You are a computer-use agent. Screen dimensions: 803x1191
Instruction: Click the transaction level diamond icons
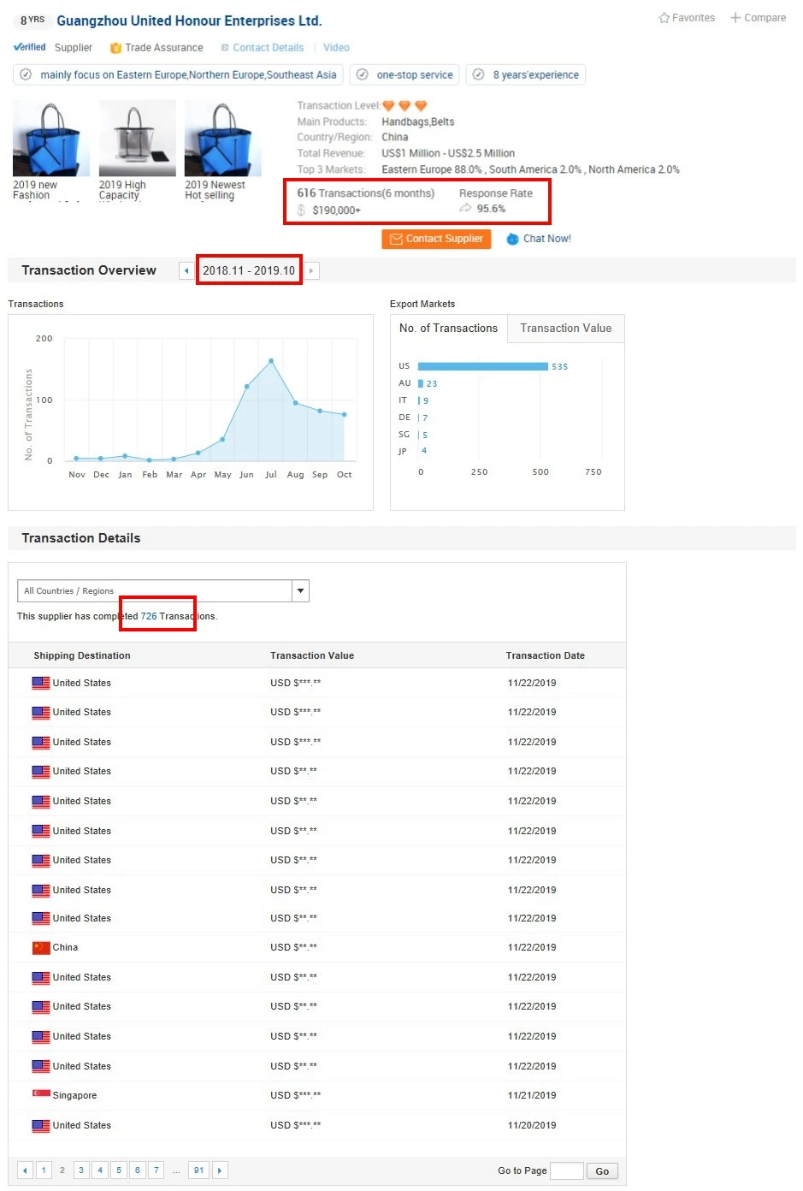click(404, 106)
